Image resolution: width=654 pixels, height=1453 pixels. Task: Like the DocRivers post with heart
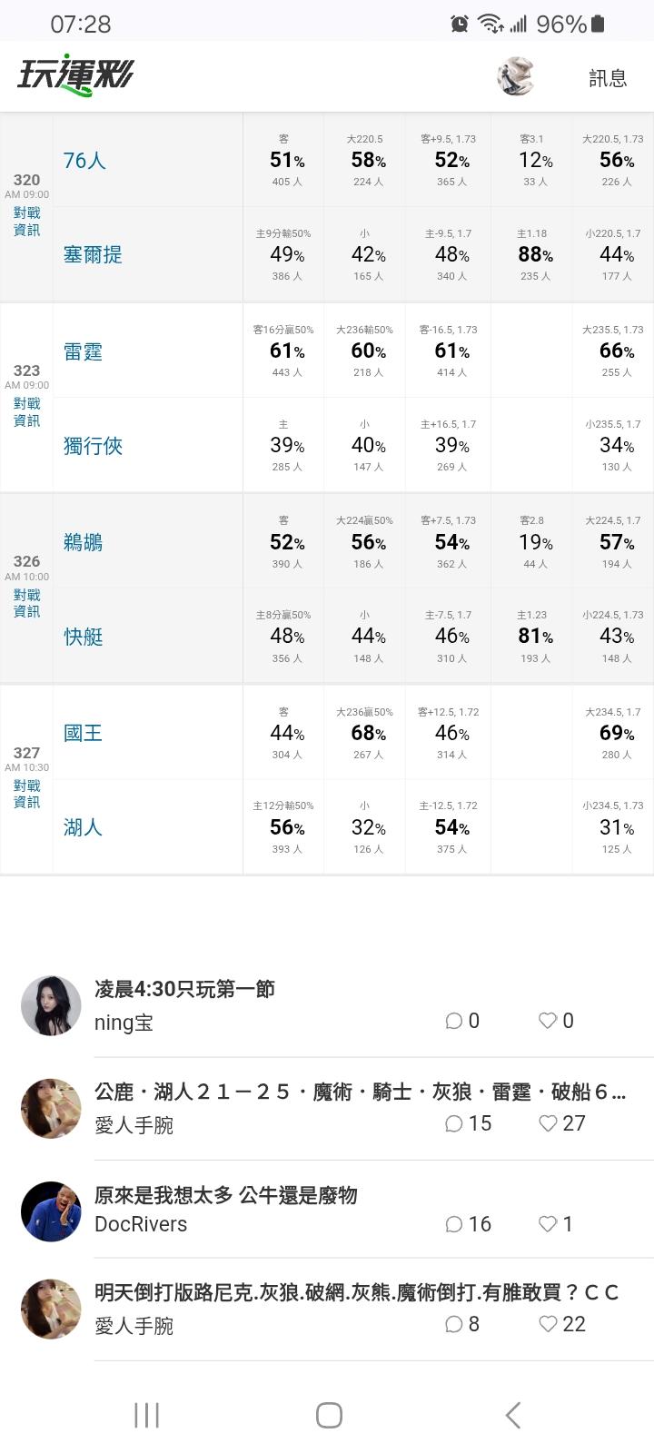pyautogui.click(x=548, y=1224)
